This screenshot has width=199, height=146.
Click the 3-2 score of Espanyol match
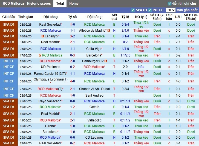click(73, 36)
